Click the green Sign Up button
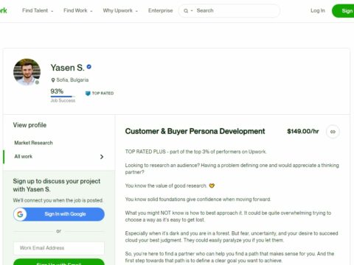Image resolution: width=354 pixels, height=265 pixels. pos(343,11)
